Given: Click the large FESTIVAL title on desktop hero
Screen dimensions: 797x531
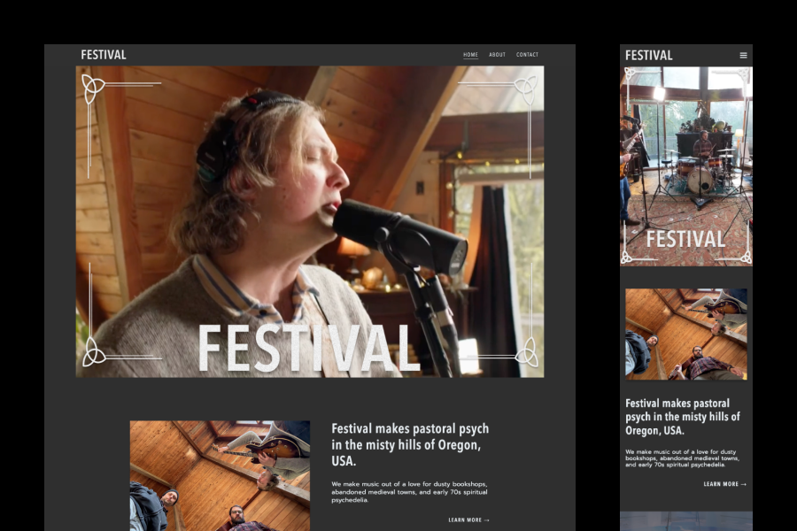Looking at the screenshot, I should coord(308,348).
